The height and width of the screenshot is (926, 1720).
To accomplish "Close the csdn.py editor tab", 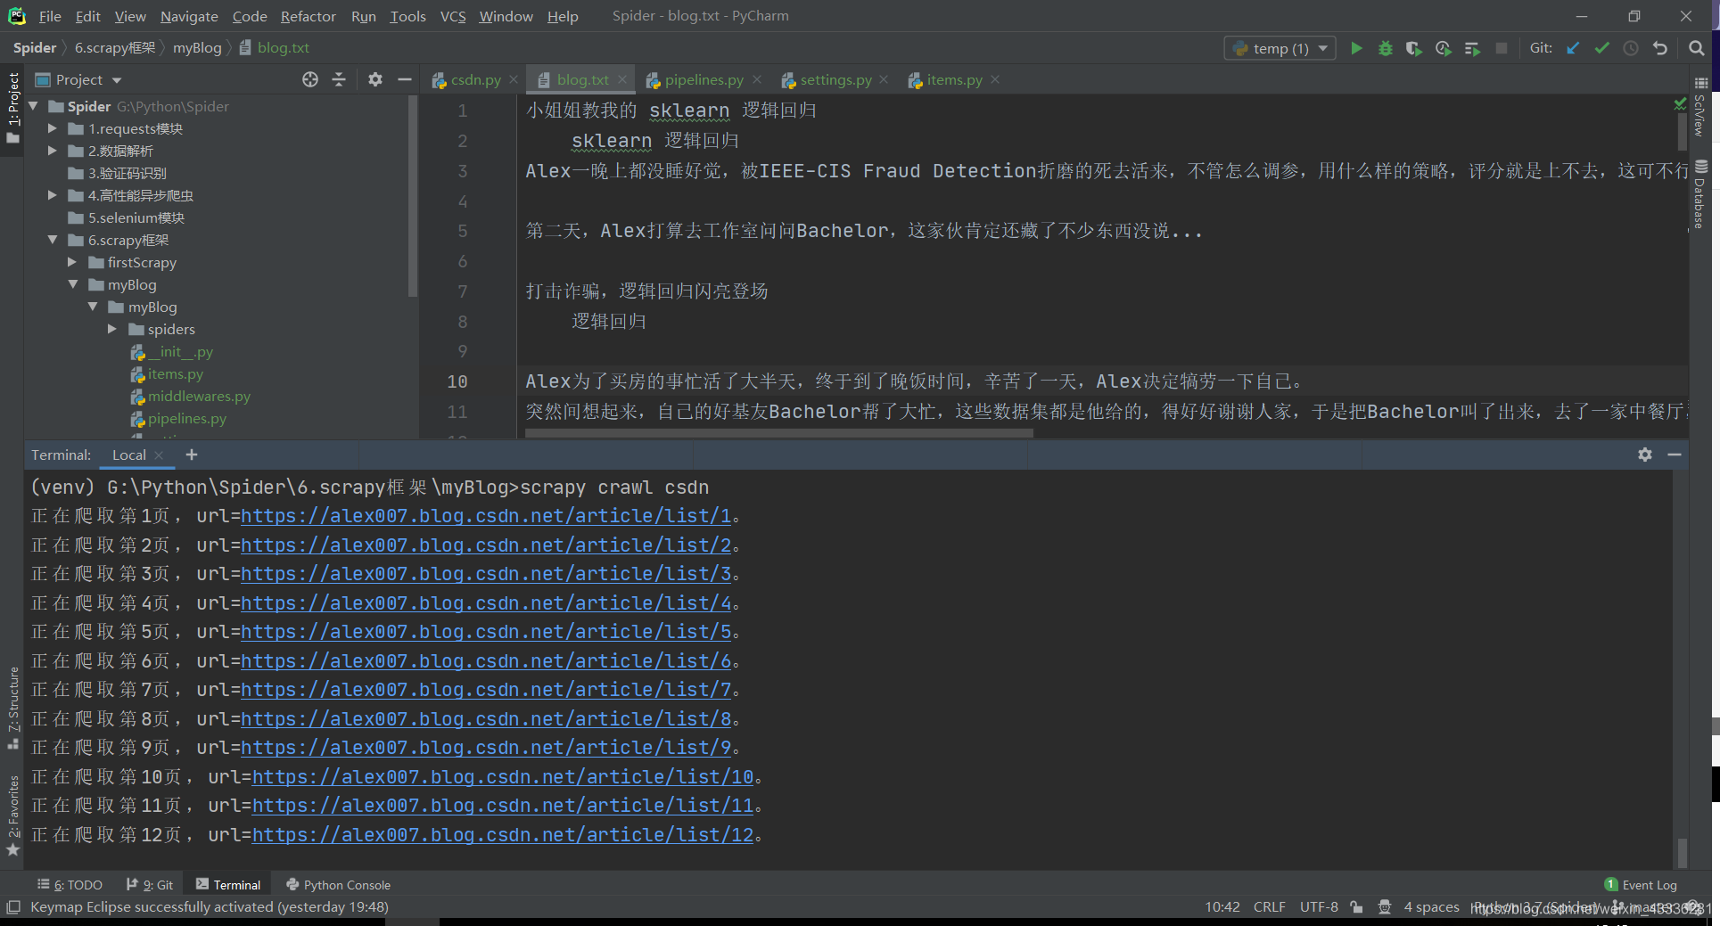I will click(x=514, y=79).
